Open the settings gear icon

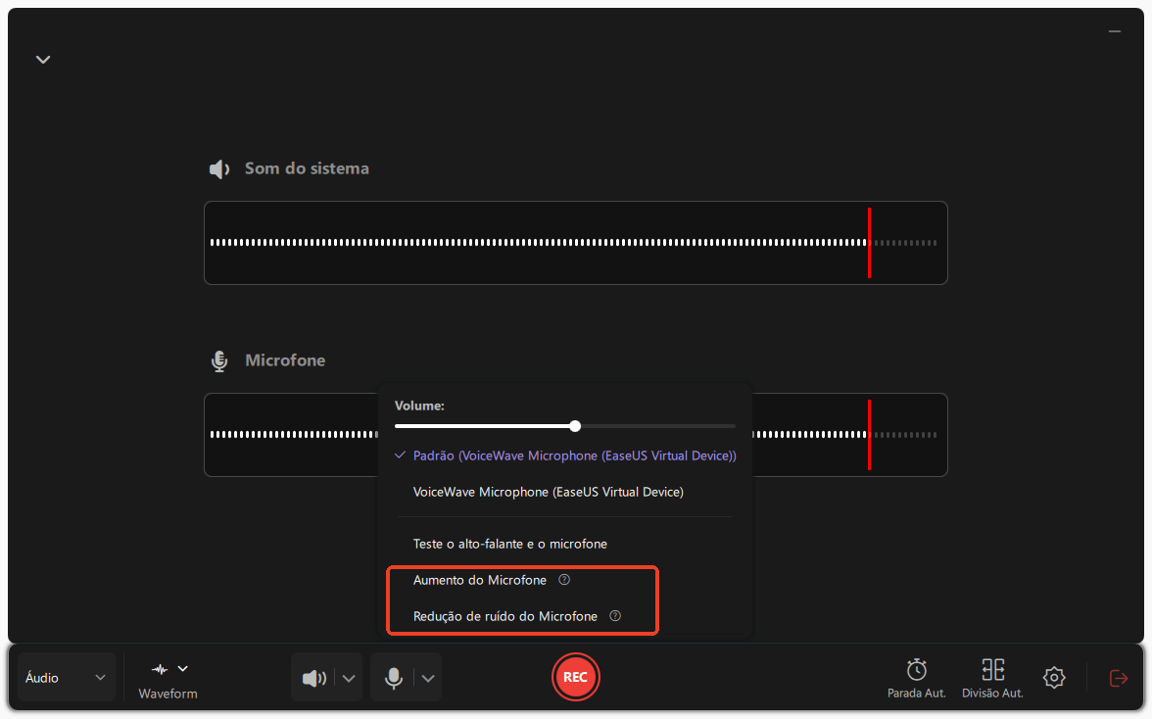tap(1054, 677)
